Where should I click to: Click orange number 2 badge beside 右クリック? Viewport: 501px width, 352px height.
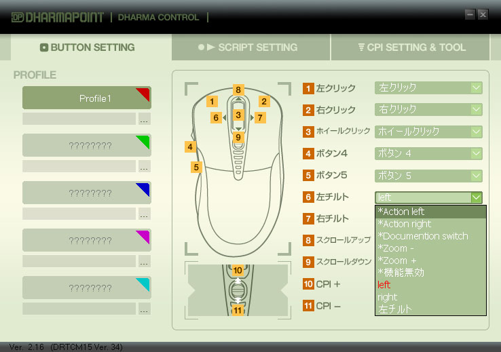tap(308, 110)
